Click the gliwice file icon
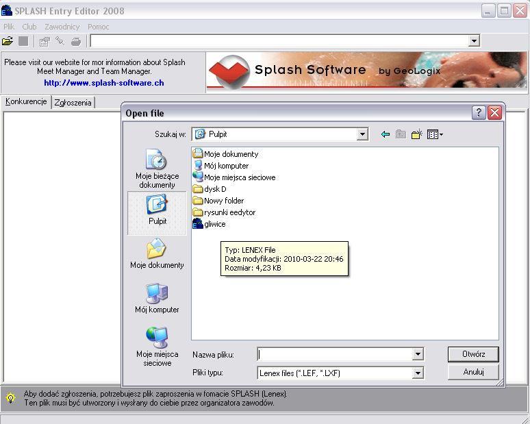 pyautogui.click(x=198, y=224)
